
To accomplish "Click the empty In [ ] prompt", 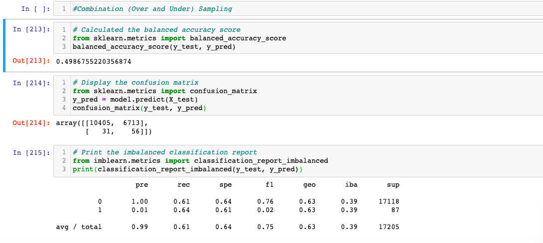I will [x=36, y=8].
